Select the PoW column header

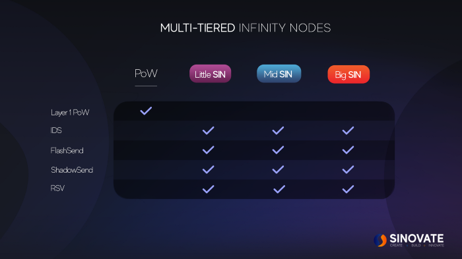coord(146,74)
